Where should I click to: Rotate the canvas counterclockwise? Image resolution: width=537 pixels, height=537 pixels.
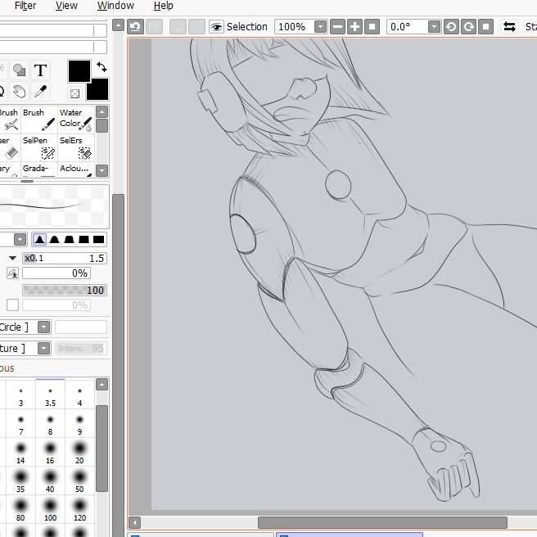[451, 27]
